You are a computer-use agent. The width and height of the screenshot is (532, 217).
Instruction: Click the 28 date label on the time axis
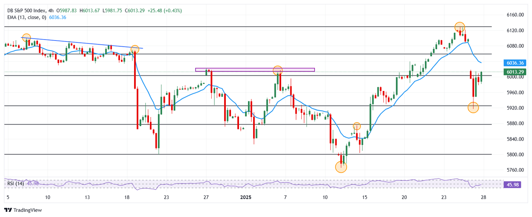483,197
